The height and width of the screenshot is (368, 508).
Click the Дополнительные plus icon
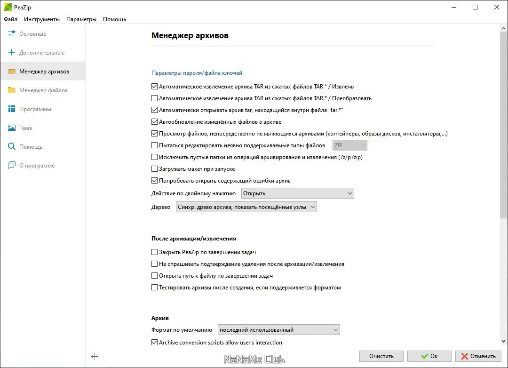point(12,53)
